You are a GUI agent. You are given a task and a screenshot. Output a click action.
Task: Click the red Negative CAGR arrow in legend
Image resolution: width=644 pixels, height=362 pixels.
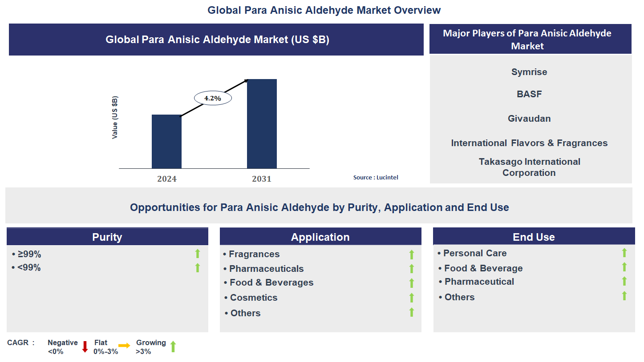point(85,346)
